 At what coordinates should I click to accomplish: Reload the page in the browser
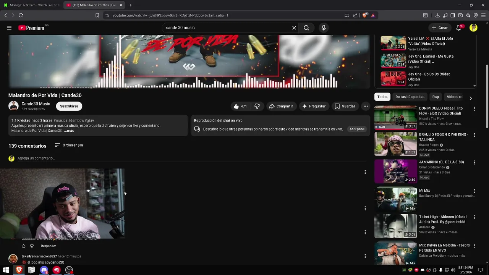click(21, 15)
